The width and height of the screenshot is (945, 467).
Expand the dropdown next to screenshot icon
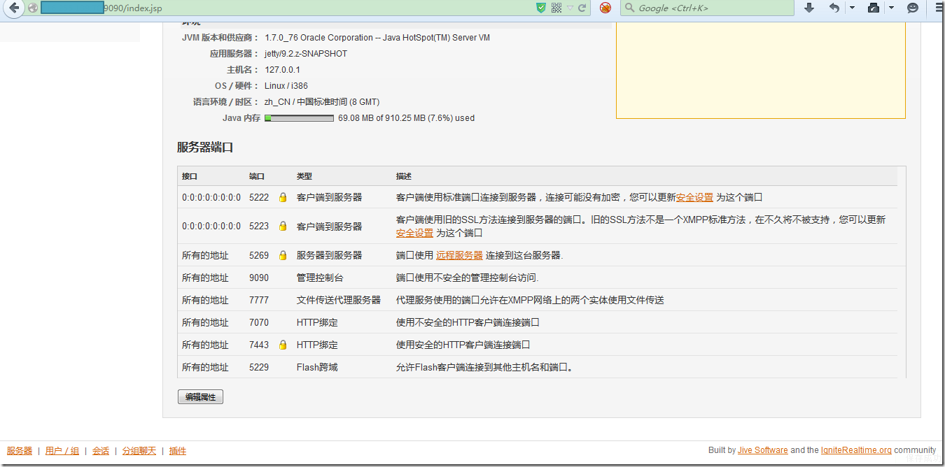[891, 8]
